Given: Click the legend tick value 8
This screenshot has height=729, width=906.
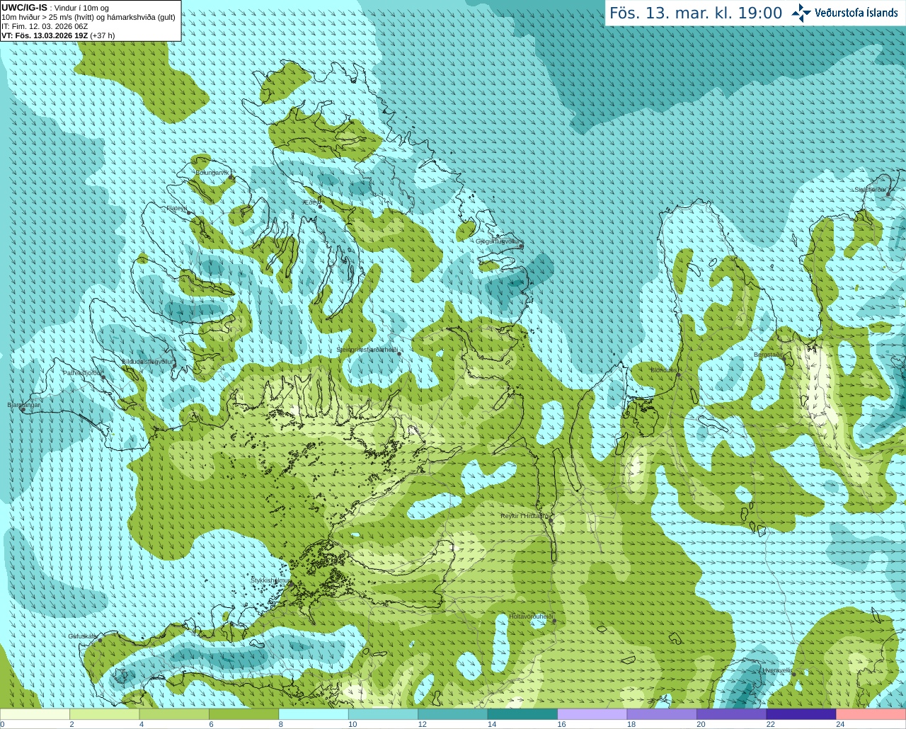Looking at the screenshot, I should (281, 724).
